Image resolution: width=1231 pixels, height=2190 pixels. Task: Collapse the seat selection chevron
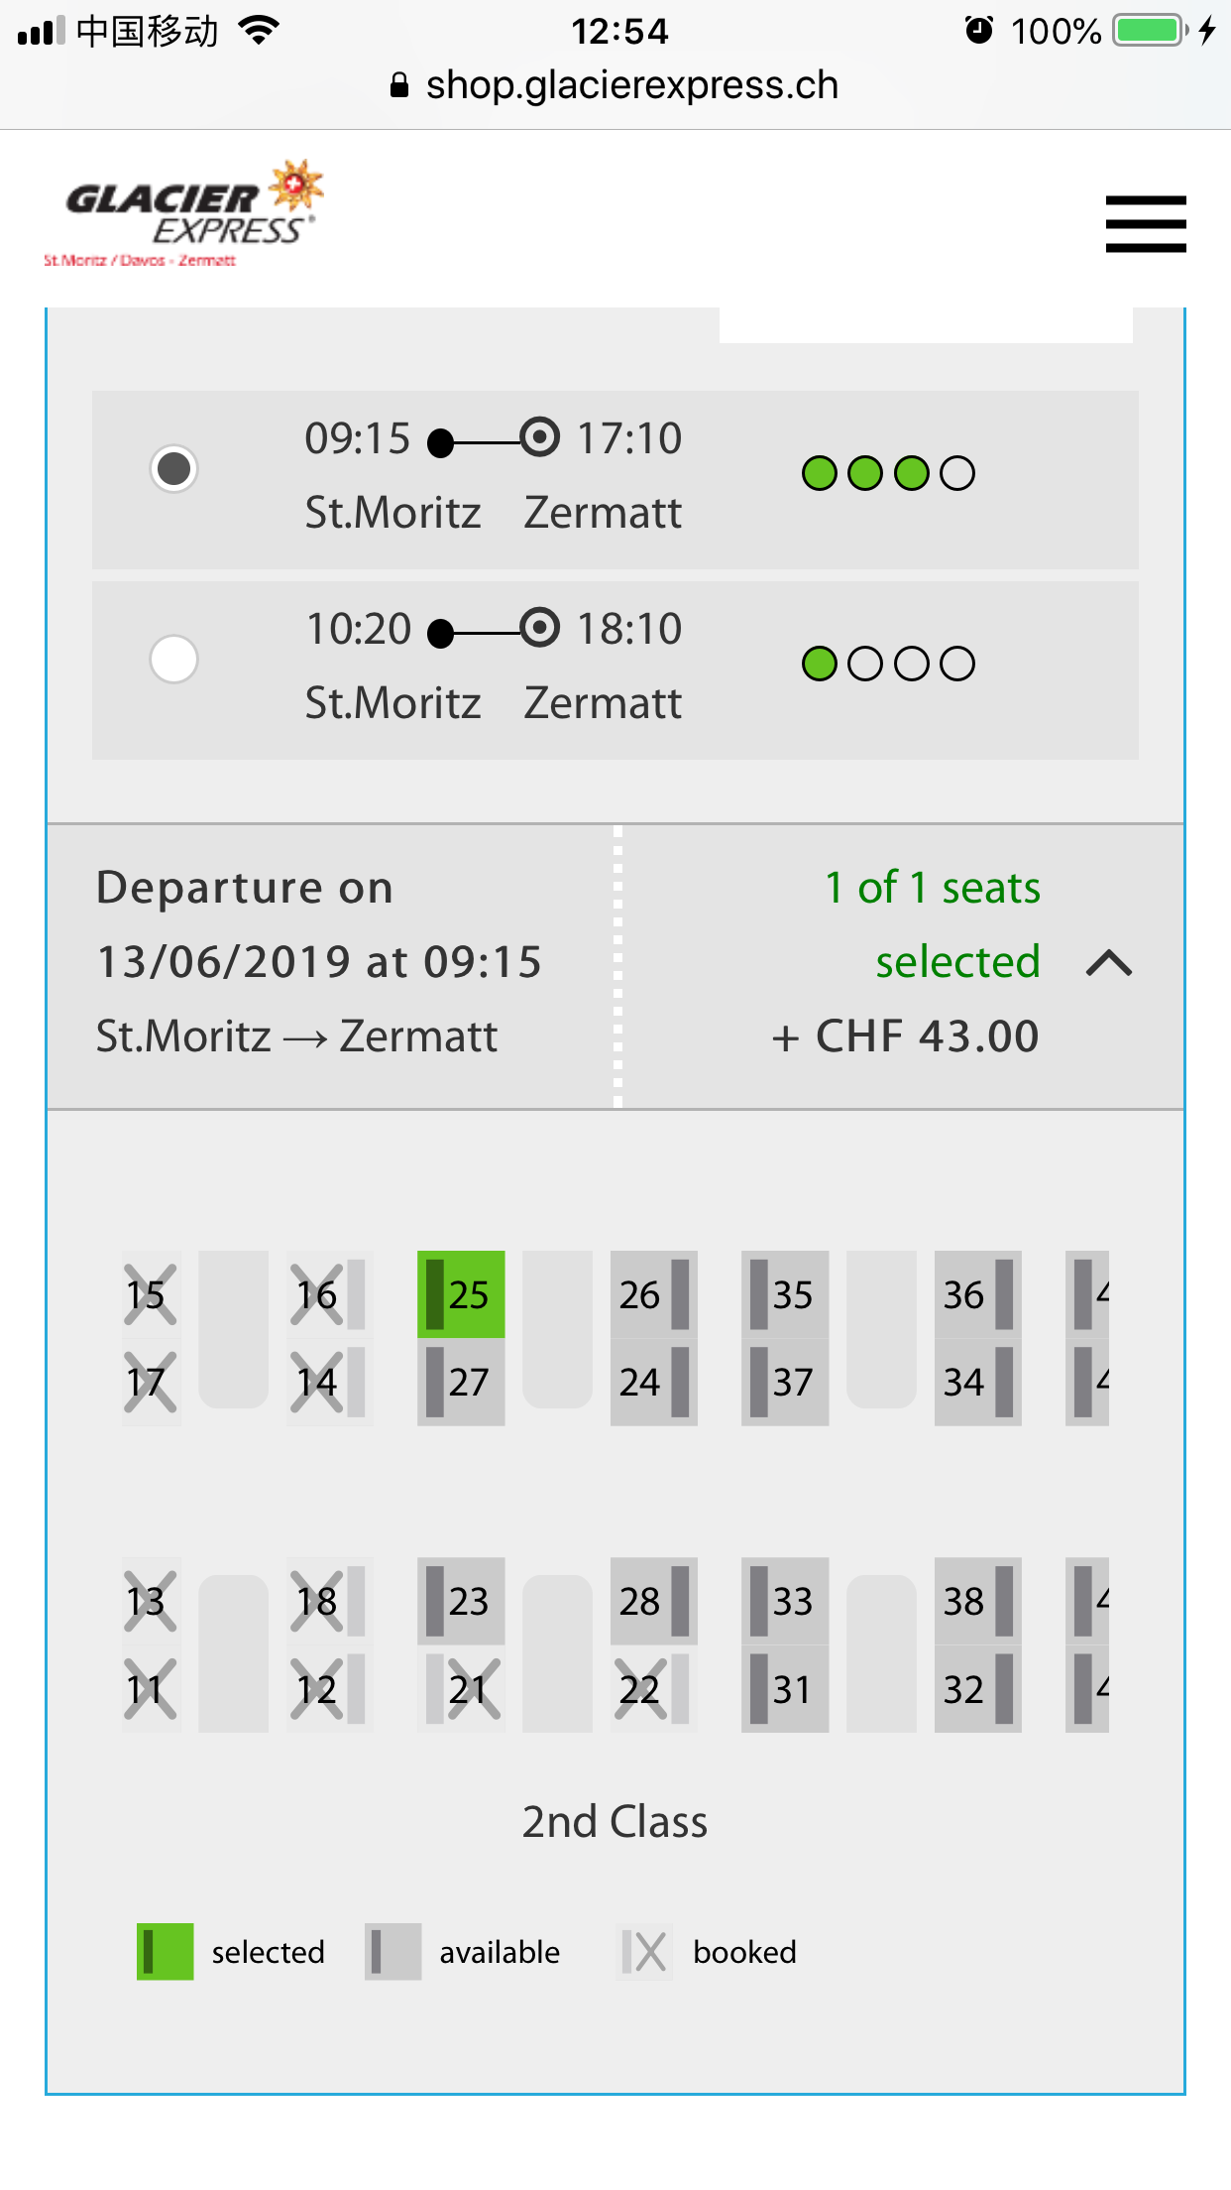click(1109, 963)
